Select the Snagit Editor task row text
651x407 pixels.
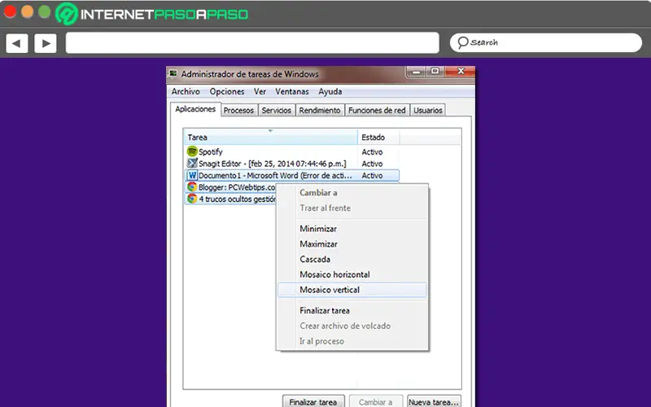point(273,164)
